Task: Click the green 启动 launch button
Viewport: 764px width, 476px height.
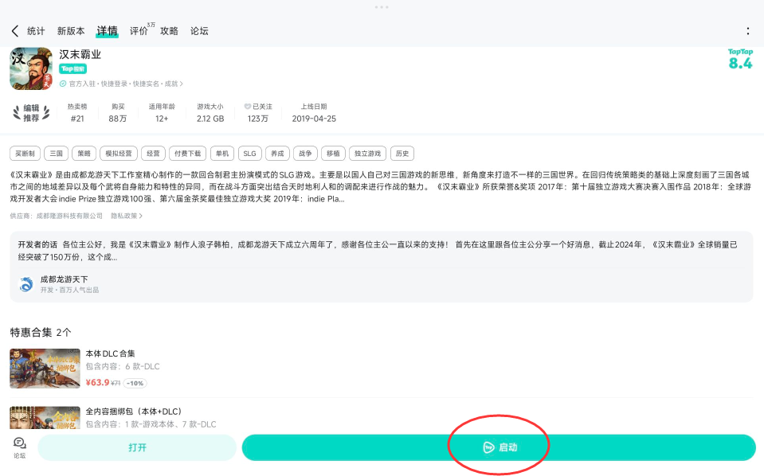Action: [499, 447]
